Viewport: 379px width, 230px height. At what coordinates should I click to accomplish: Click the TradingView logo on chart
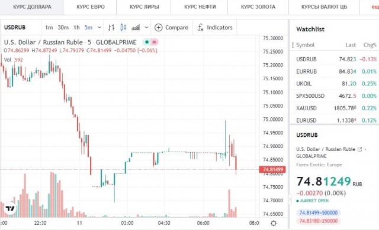coord(10,208)
